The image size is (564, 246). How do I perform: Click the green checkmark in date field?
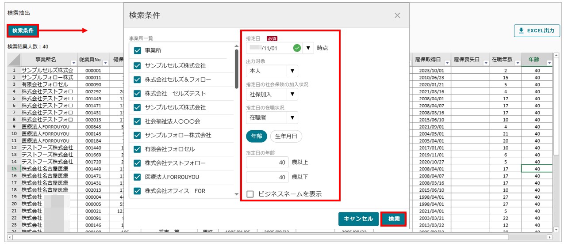[297, 48]
